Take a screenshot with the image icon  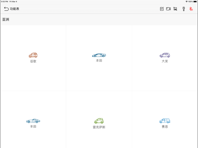tap(175, 9)
